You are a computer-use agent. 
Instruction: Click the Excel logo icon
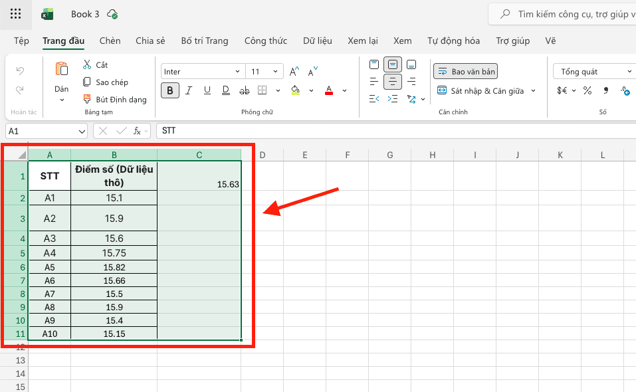coord(47,14)
